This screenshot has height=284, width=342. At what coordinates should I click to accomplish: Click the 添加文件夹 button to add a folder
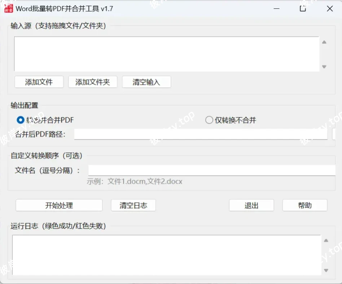tap(93, 82)
